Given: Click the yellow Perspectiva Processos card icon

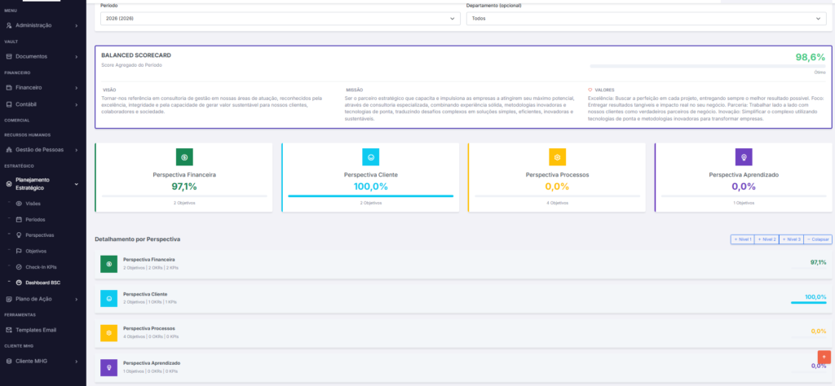Looking at the screenshot, I should pos(557,157).
